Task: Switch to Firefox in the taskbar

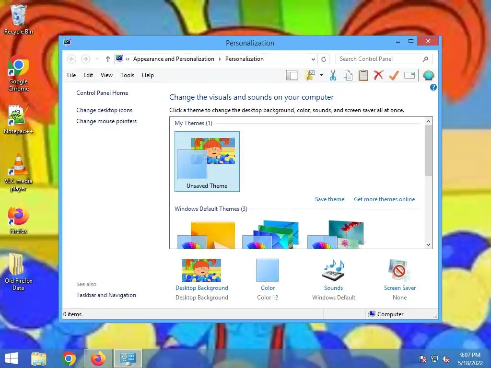Action: tap(98, 358)
